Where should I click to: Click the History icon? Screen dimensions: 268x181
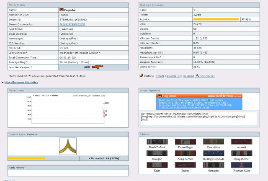tap(141, 76)
